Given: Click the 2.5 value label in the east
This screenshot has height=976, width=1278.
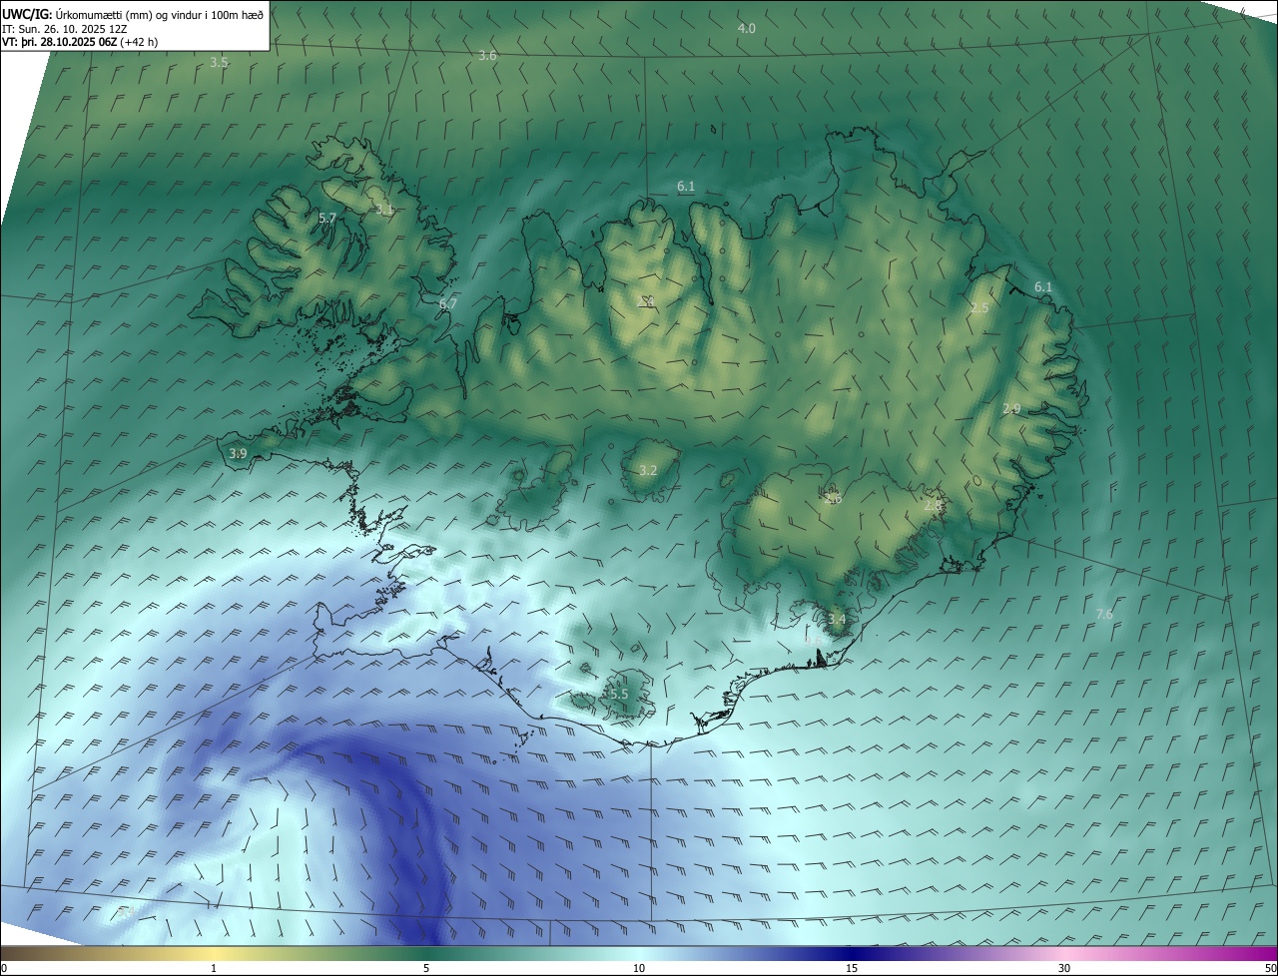Looking at the screenshot, I should (979, 308).
